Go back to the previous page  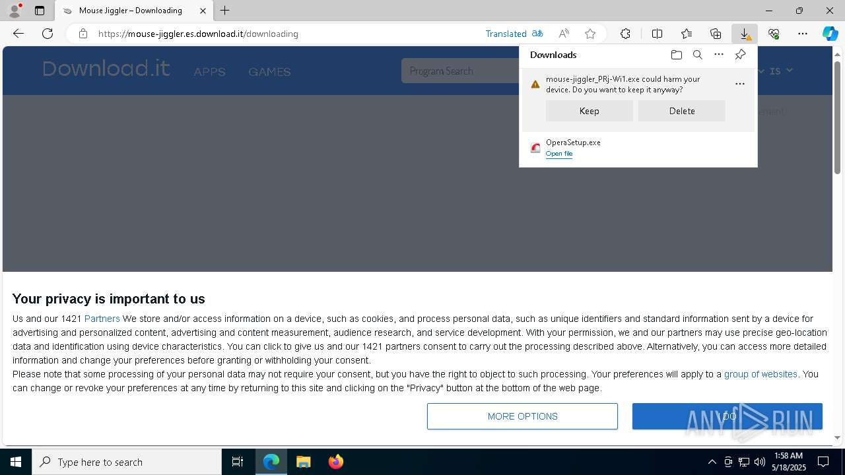pyautogui.click(x=18, y=34)
